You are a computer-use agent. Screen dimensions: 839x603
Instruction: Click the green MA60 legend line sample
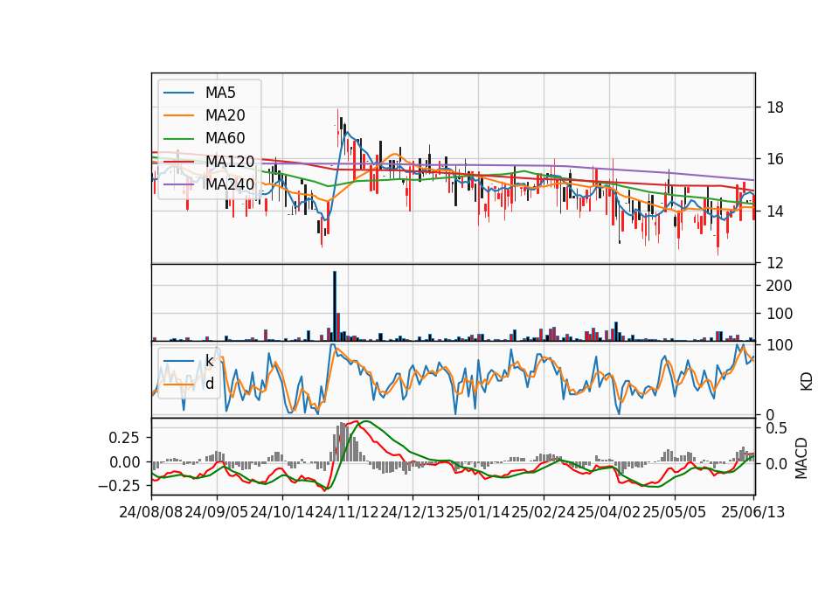(178, 138)
